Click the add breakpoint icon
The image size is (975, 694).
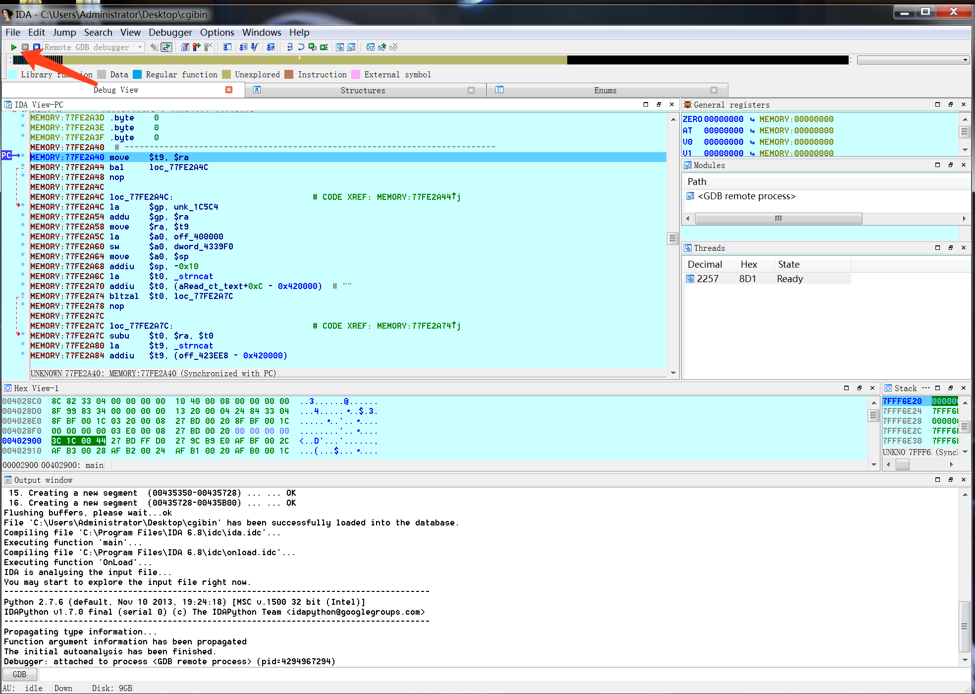[197, 47]
